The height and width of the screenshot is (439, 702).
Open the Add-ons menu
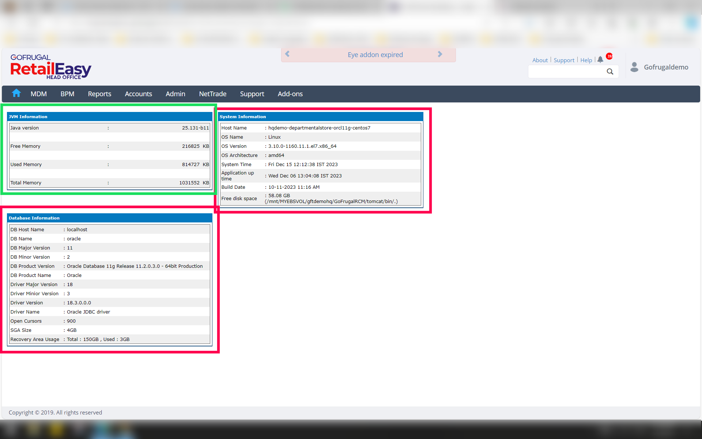click(290, 94)
